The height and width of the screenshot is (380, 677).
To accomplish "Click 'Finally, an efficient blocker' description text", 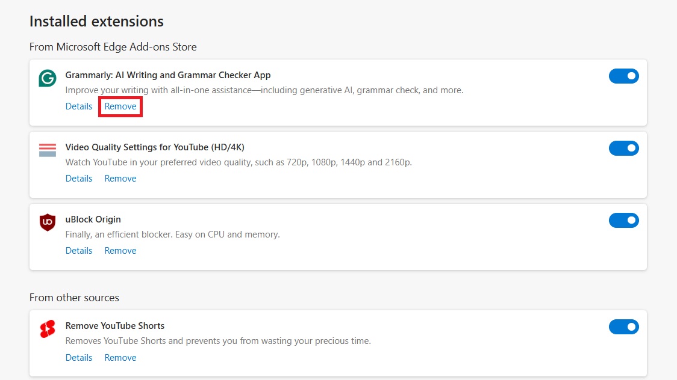I will 173,234.
